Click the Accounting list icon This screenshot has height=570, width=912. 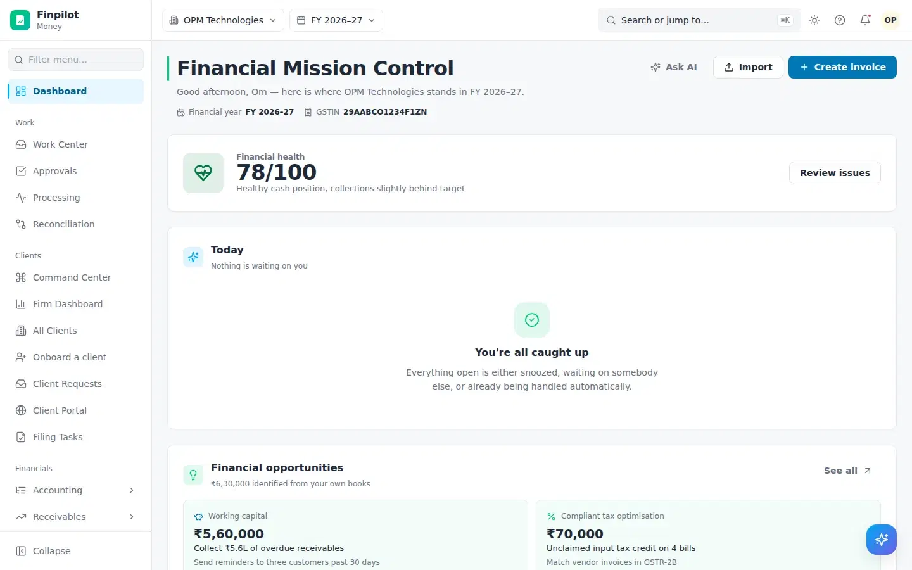(x=21, y=490)
